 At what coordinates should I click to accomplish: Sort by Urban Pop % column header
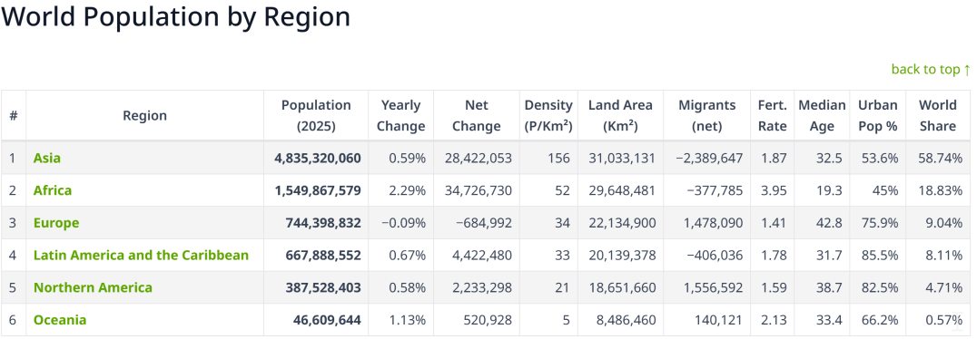[x=878, y=116]
